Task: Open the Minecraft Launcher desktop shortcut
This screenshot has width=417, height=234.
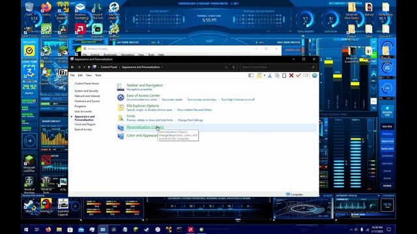Action: tap(29, 163)
